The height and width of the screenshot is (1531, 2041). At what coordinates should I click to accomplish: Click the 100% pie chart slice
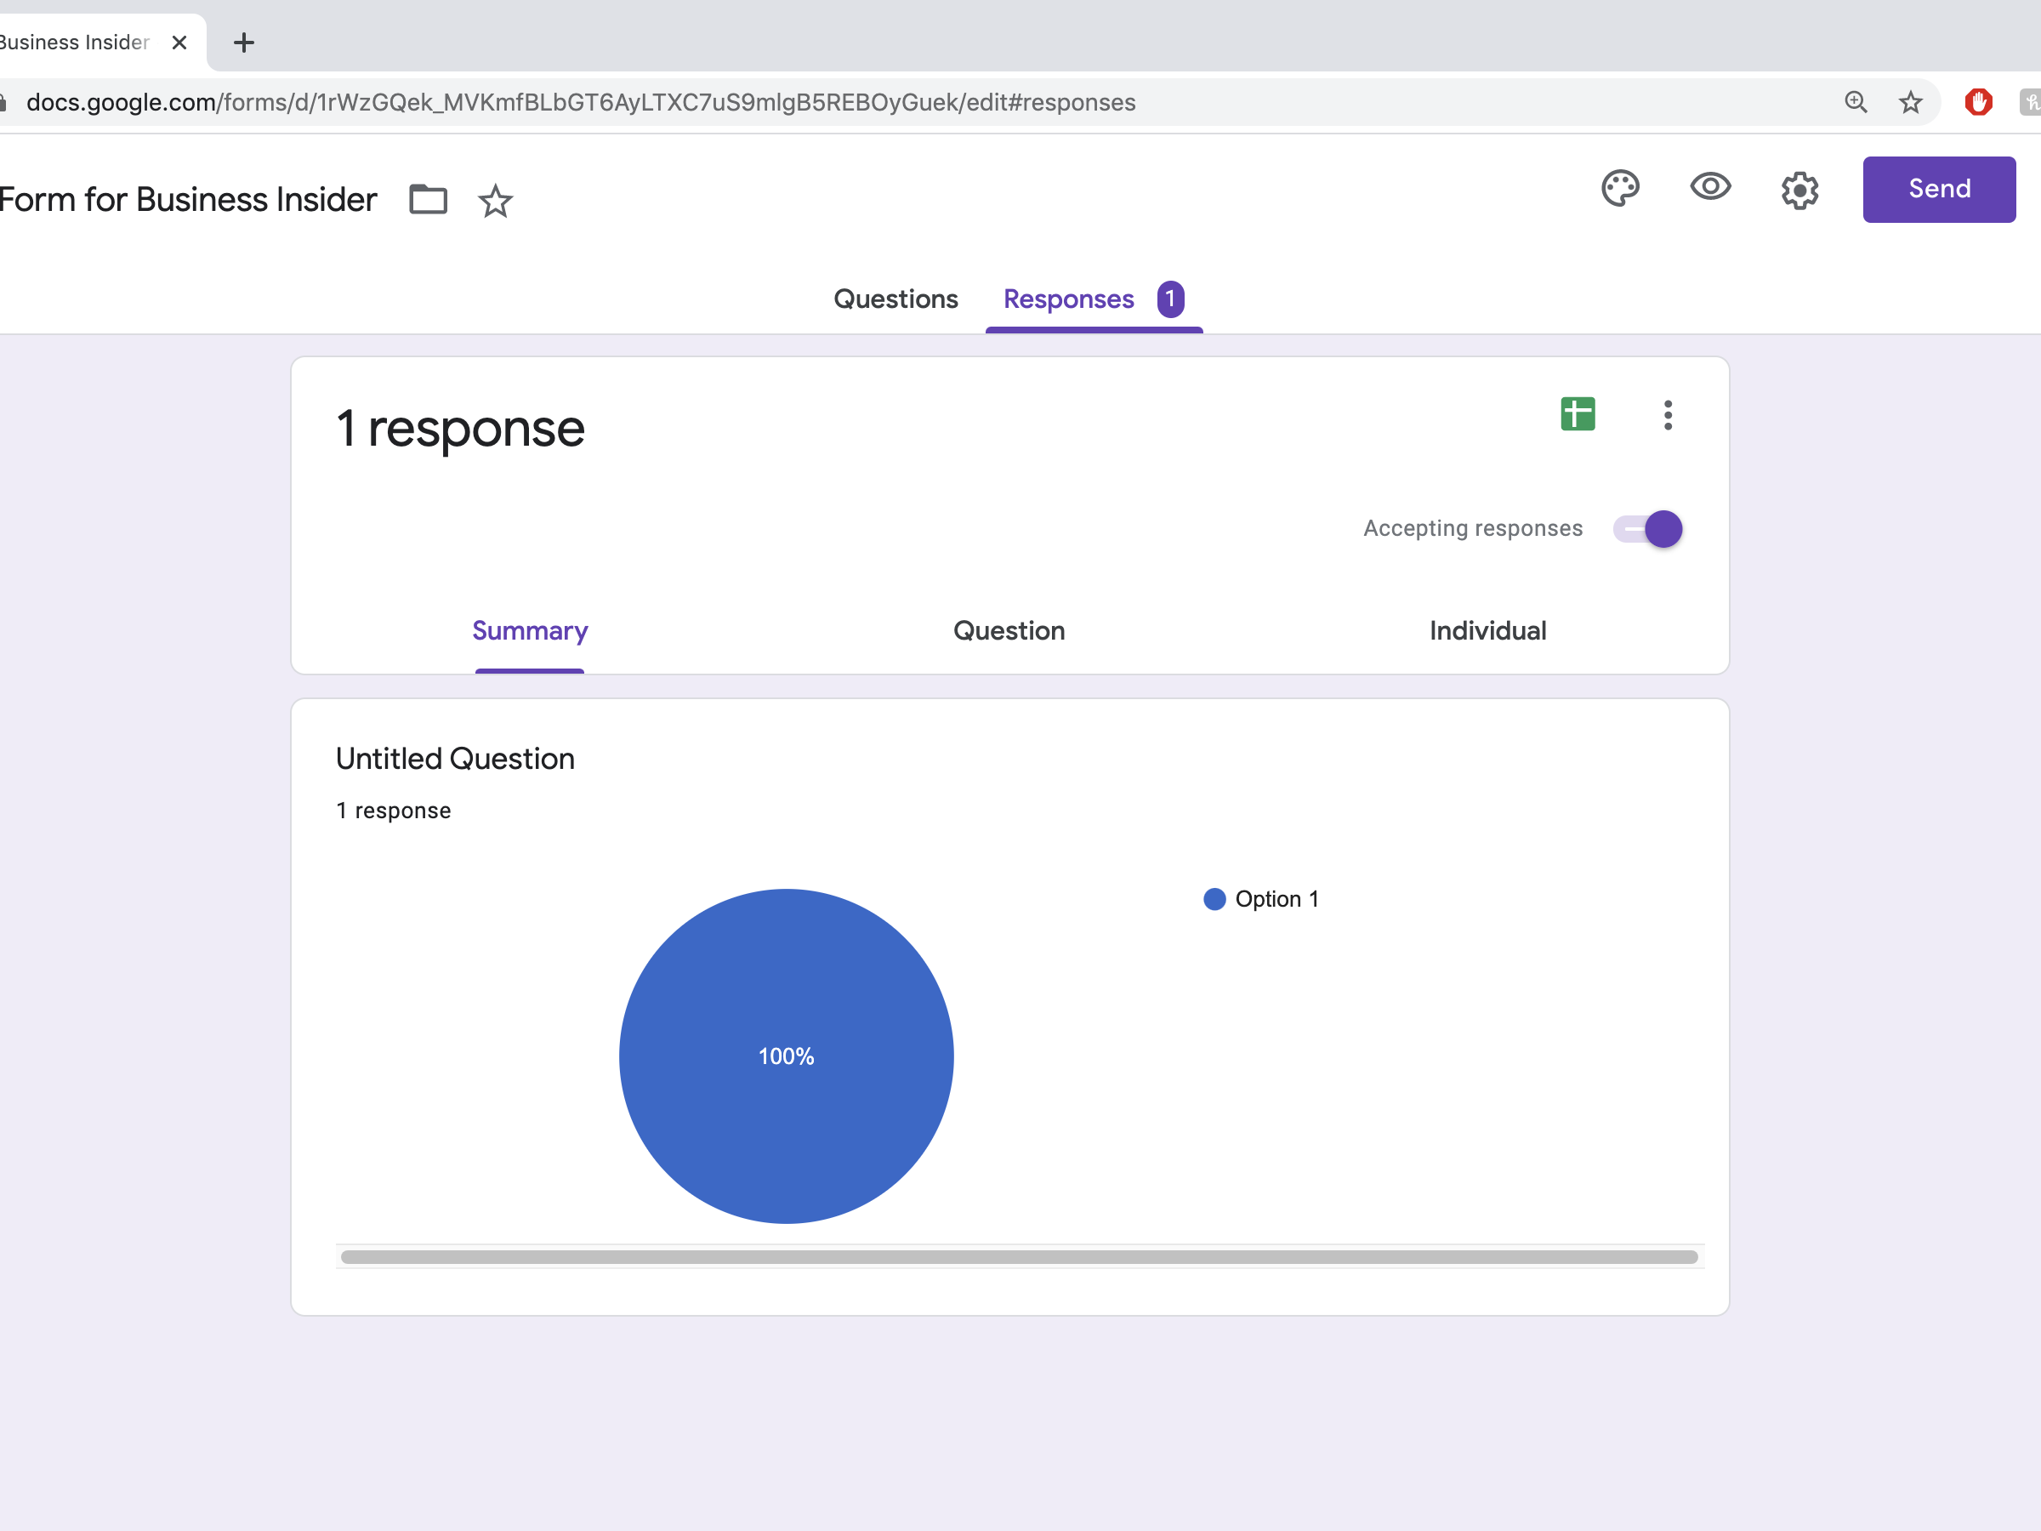786,1056
